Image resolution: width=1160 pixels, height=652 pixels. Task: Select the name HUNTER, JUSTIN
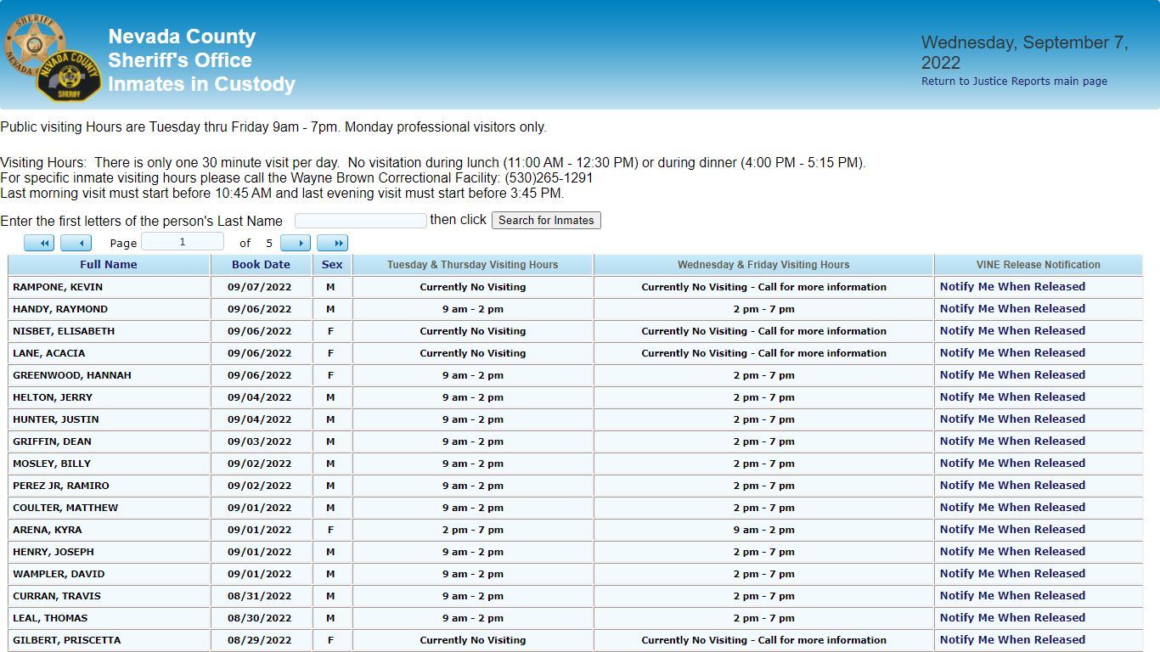56,419
